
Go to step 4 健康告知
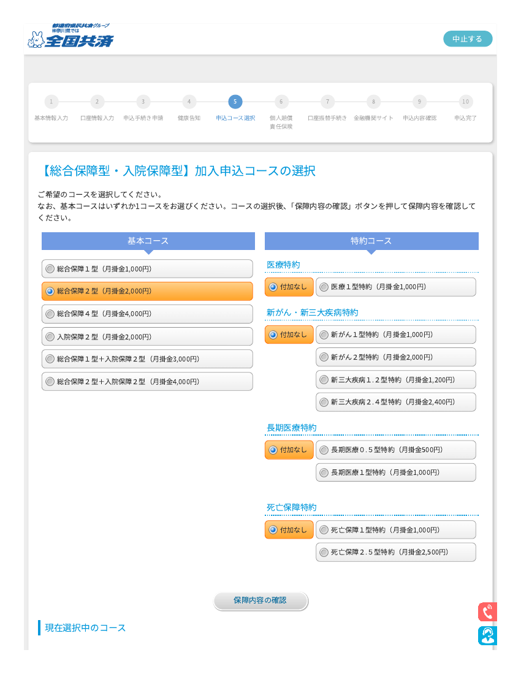[189, 108]
